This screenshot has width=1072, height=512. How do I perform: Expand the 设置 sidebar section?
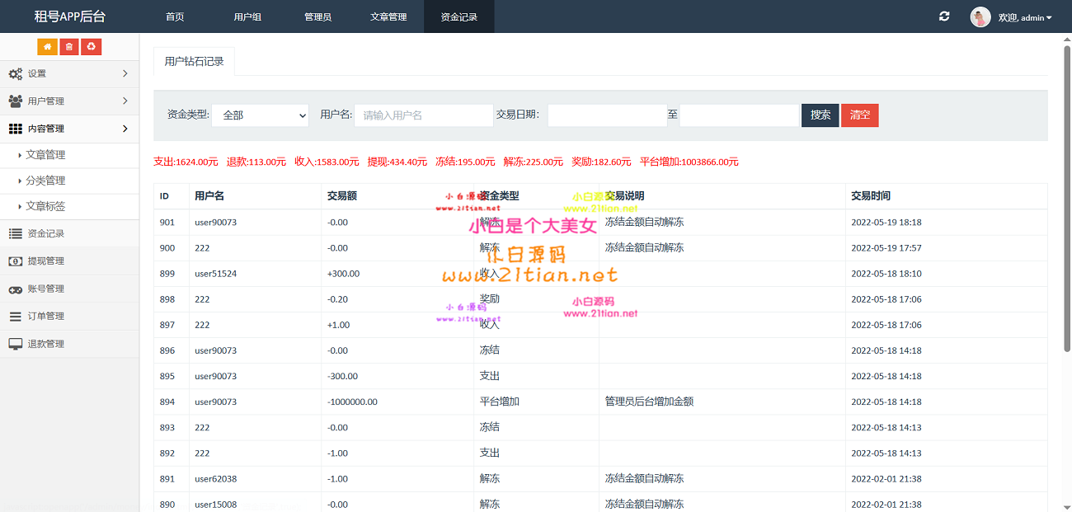69,73
